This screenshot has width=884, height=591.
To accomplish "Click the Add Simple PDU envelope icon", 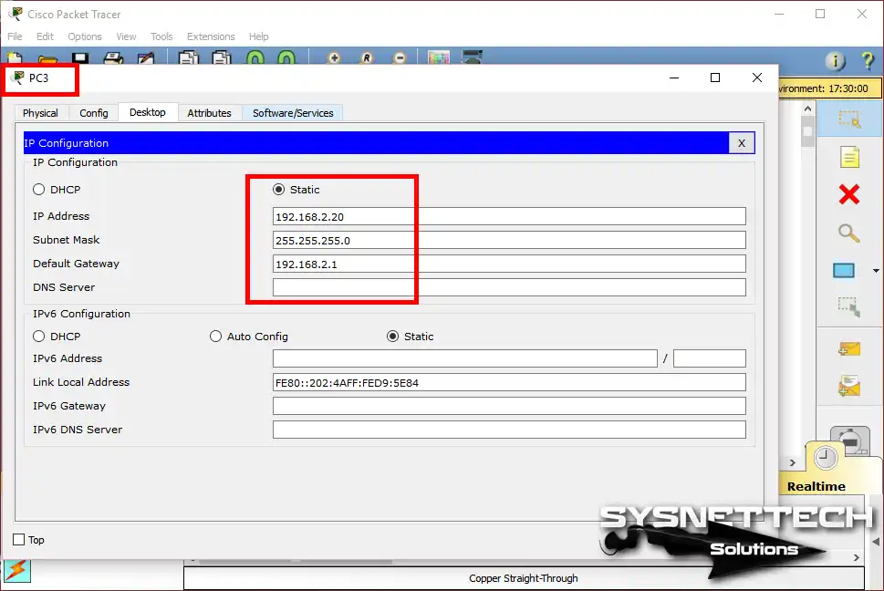I will click(849, 349).
